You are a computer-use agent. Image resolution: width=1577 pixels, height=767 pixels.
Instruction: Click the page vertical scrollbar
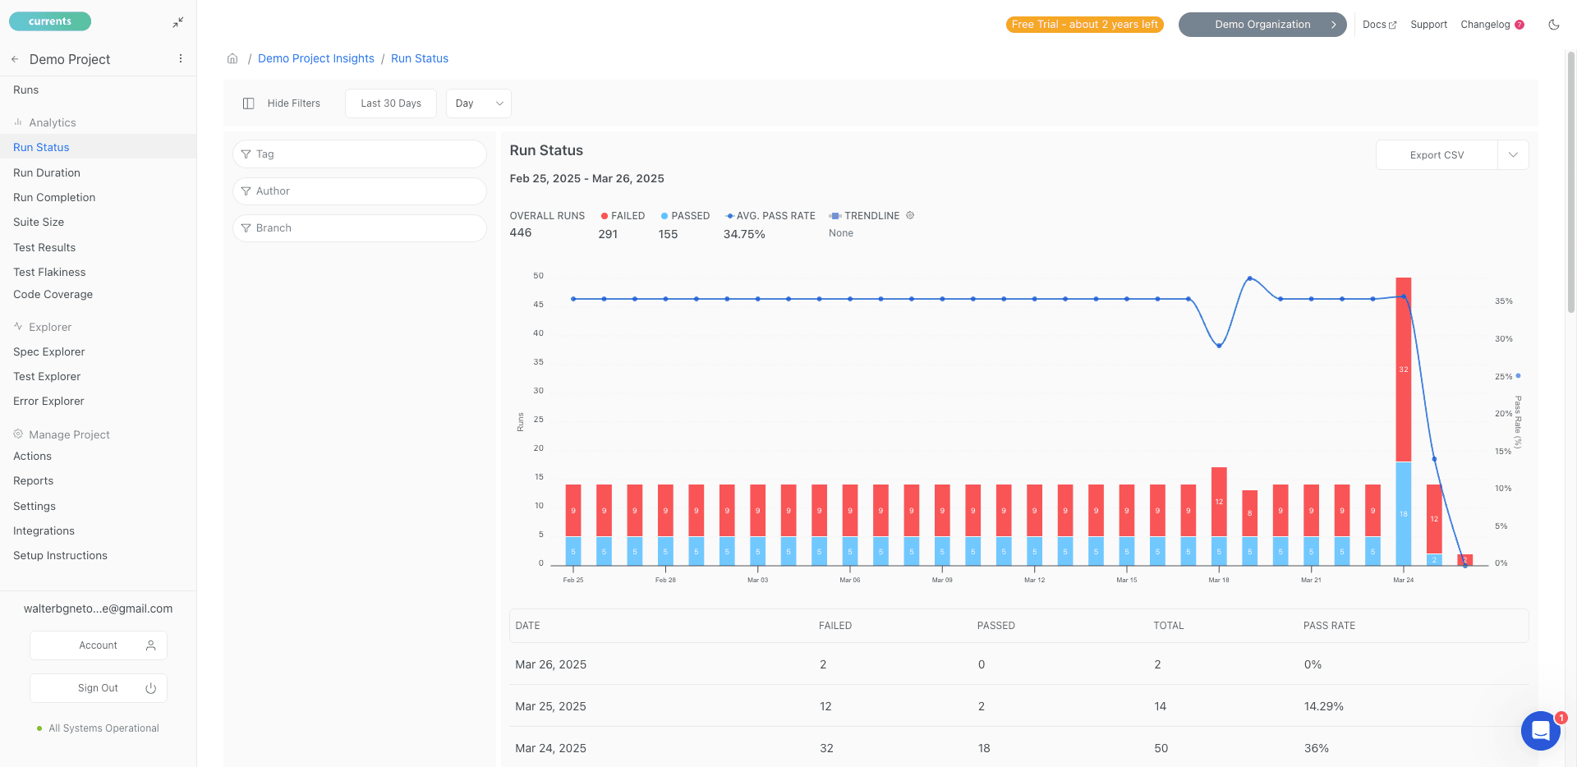1570,181
